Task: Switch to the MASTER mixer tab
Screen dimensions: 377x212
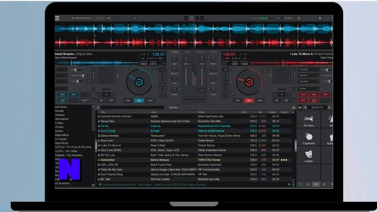Action: (213, 52)
